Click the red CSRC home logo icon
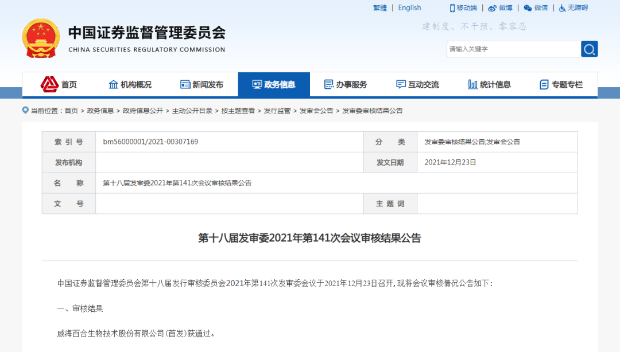620x352 pixels. (x=49, y=84)
